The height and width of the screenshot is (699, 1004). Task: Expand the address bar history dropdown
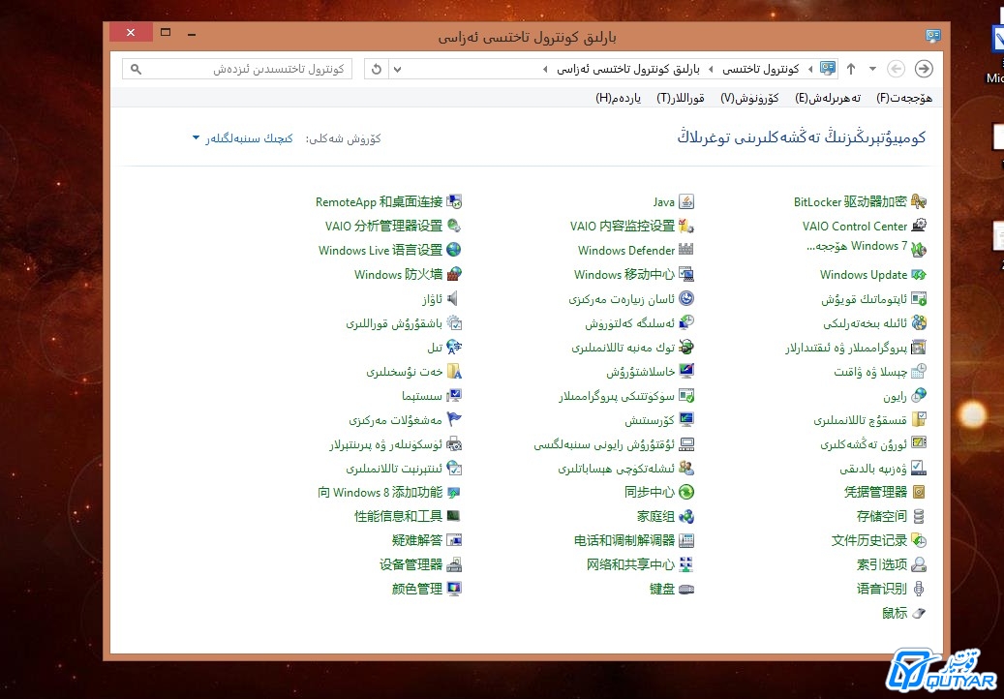pos(397,69)
